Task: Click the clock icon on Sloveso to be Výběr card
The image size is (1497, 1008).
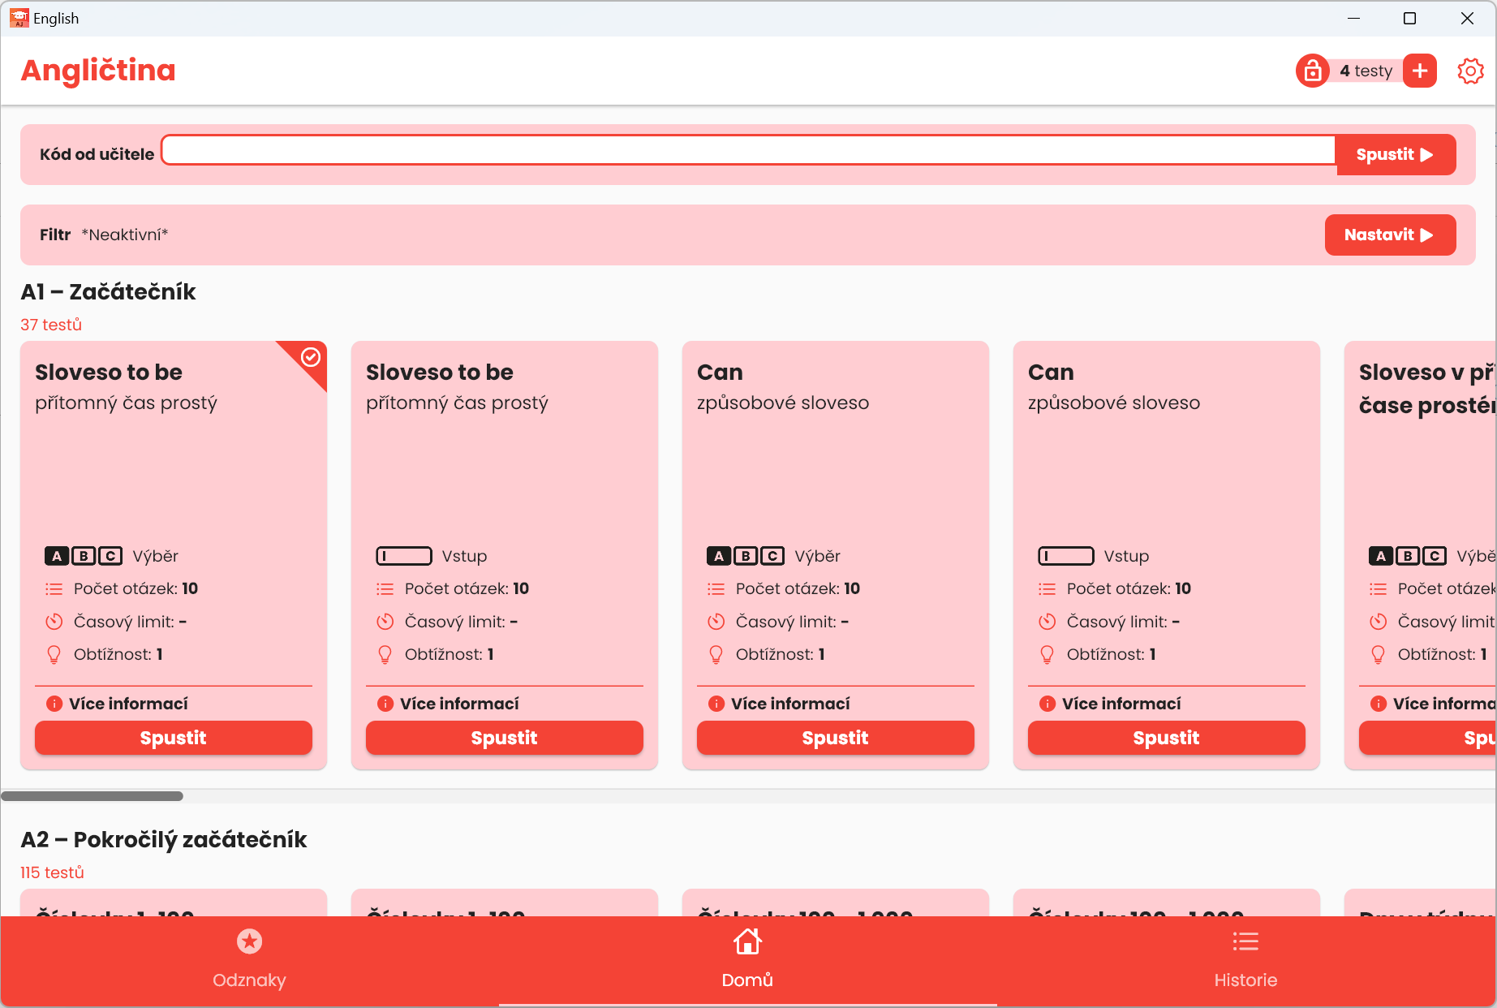Action: pyautogui.click(x=54, y=622)
